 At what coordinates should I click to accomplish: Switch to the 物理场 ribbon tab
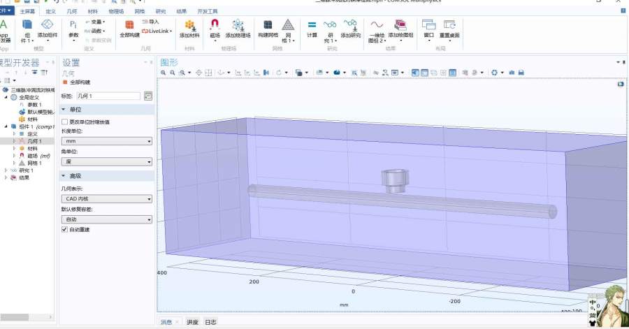click(x=117, y=12)
